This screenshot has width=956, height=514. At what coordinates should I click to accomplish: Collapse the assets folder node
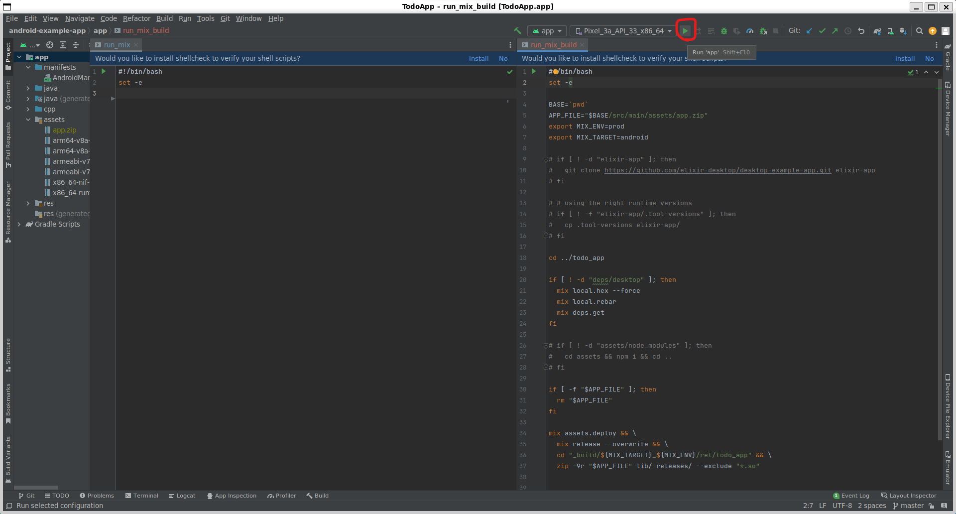click(x=28, y=120)
